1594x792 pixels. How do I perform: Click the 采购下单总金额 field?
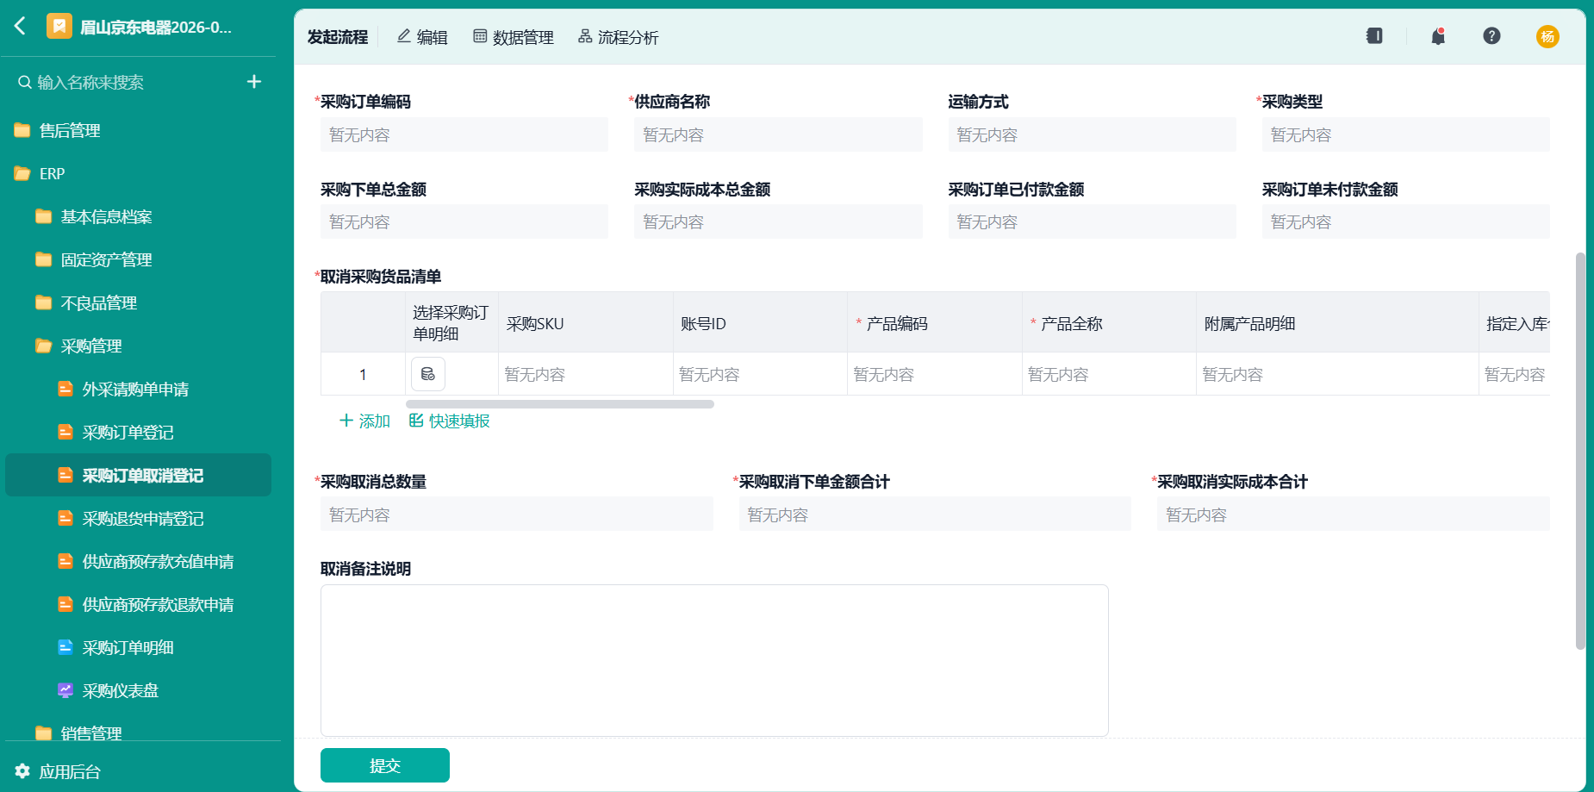coord(464,222)
